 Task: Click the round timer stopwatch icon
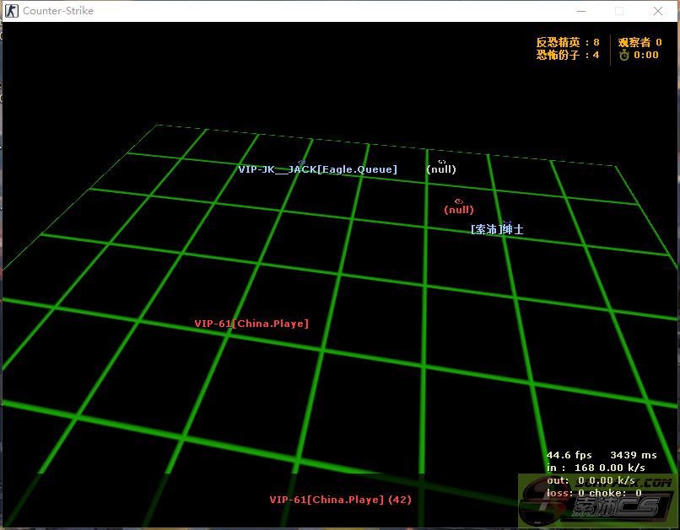tap(624, 55)
